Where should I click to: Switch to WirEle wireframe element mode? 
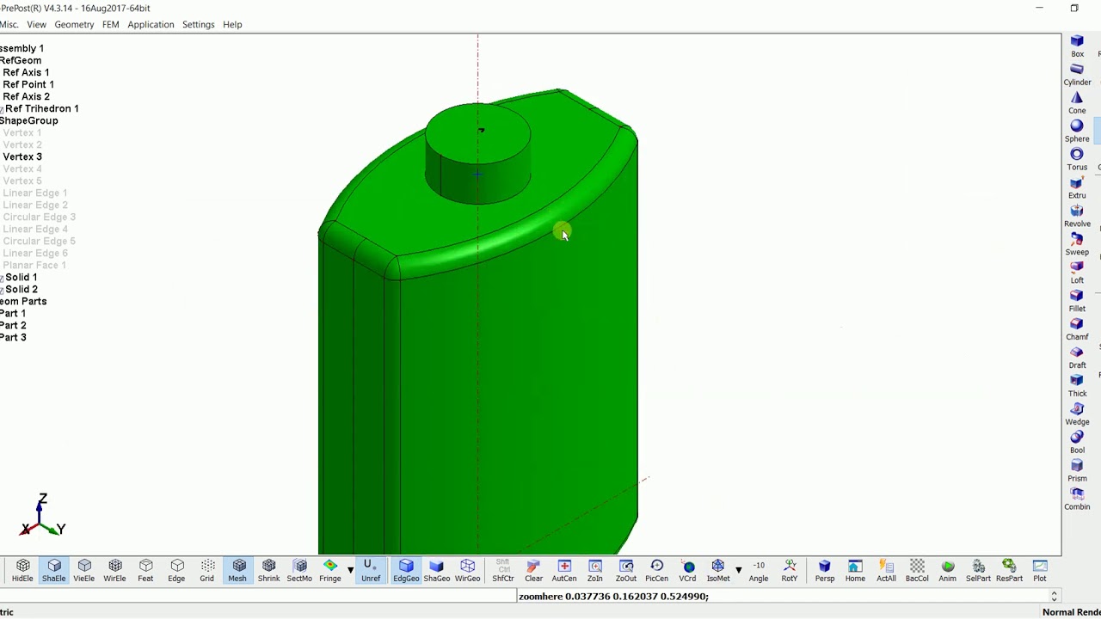pos(115,571)
